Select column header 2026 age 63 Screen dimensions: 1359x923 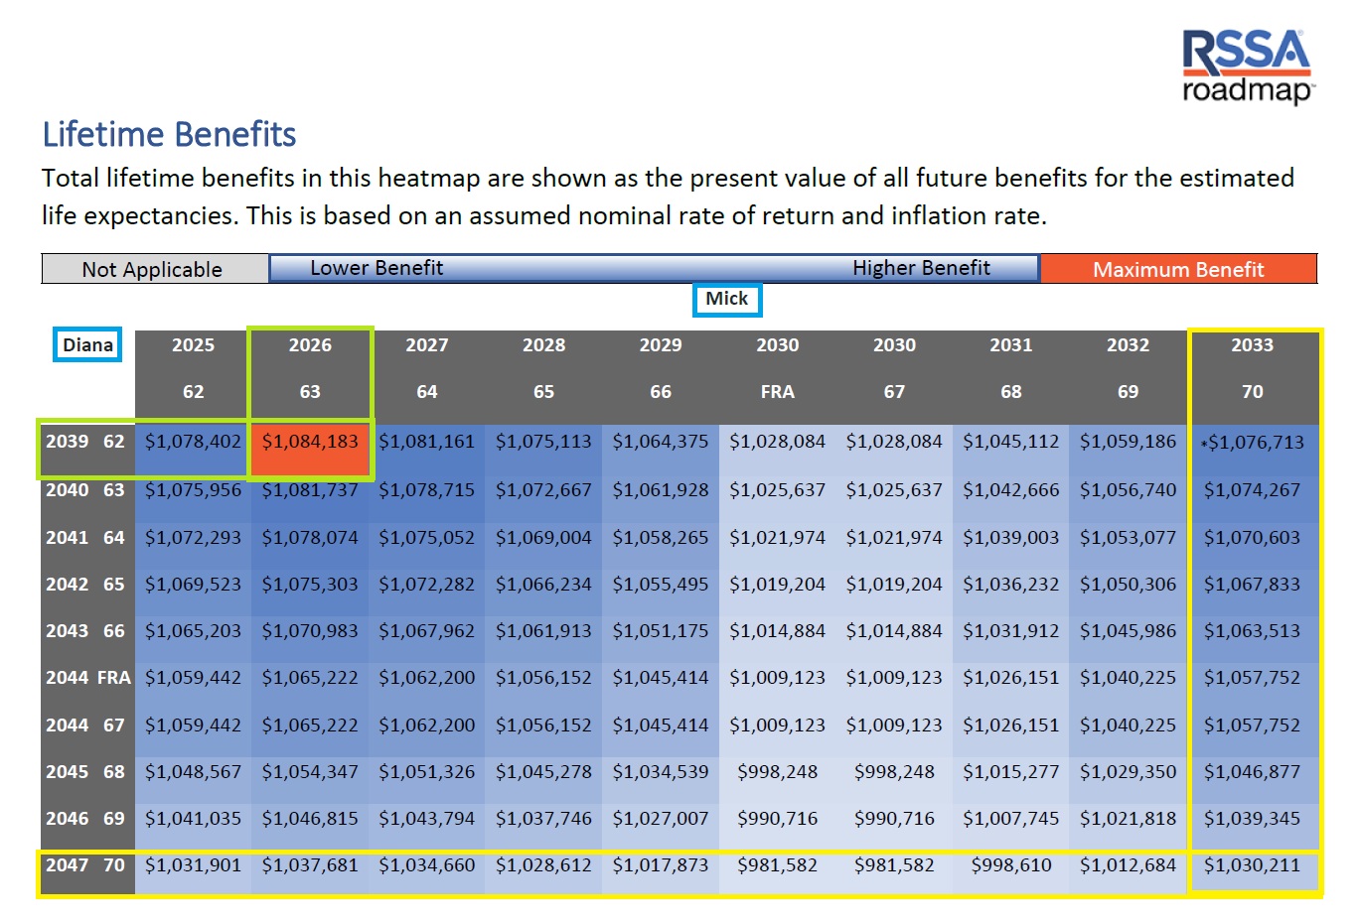pyautogui.click(x=310, y=369)
